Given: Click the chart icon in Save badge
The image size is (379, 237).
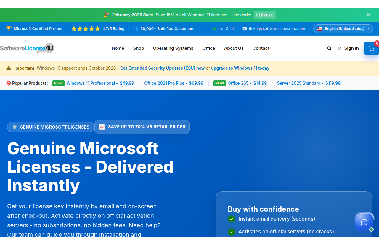Looking at the screenshot, I should point(102,127).
